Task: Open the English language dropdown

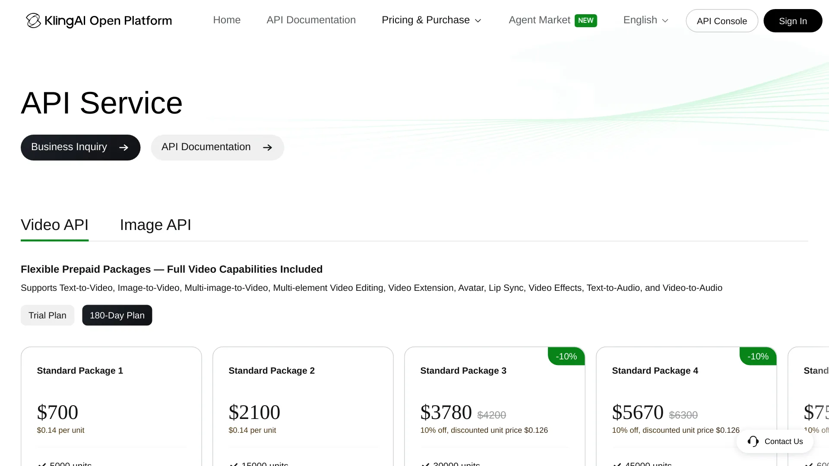Action: click(646, 20)
